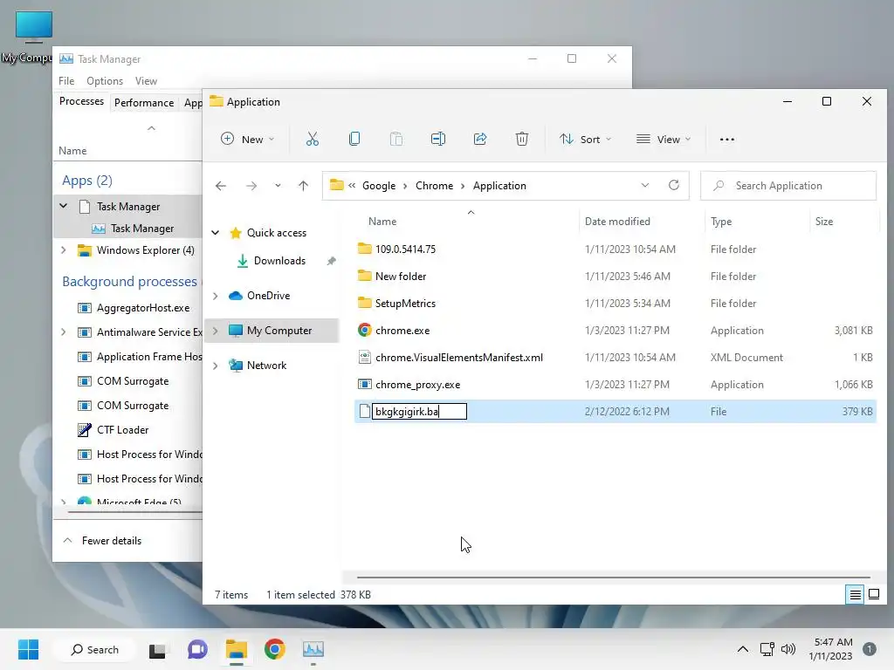
Task: Switch to the Performance tab in Task Manager
Action: click(144, 103)
